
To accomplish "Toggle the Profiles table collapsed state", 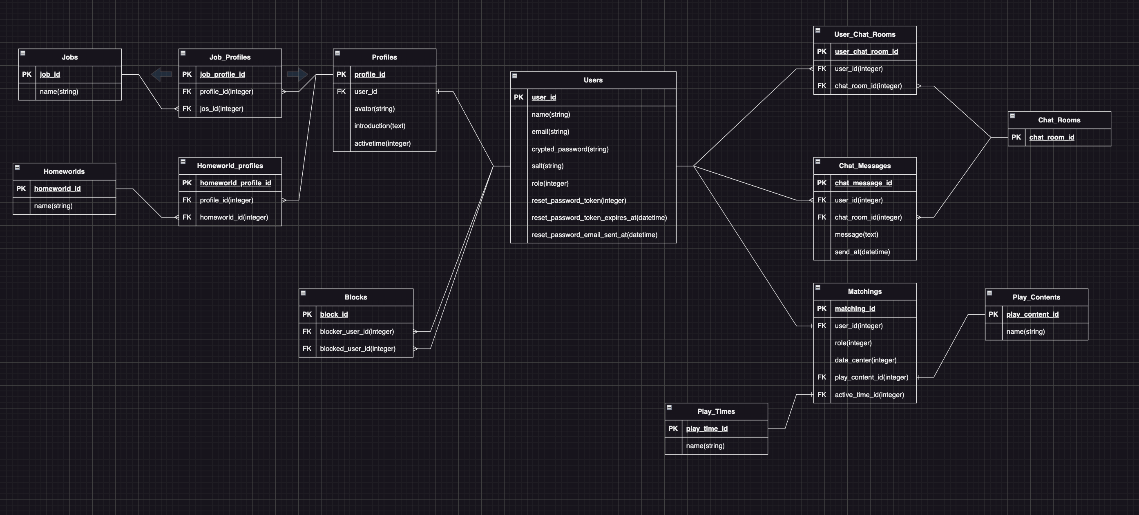I will (338, 53).
